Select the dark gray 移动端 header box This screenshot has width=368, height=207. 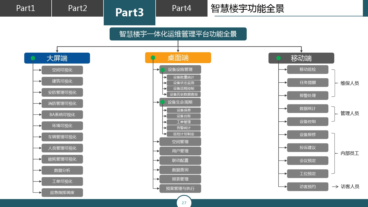point(301,58)
